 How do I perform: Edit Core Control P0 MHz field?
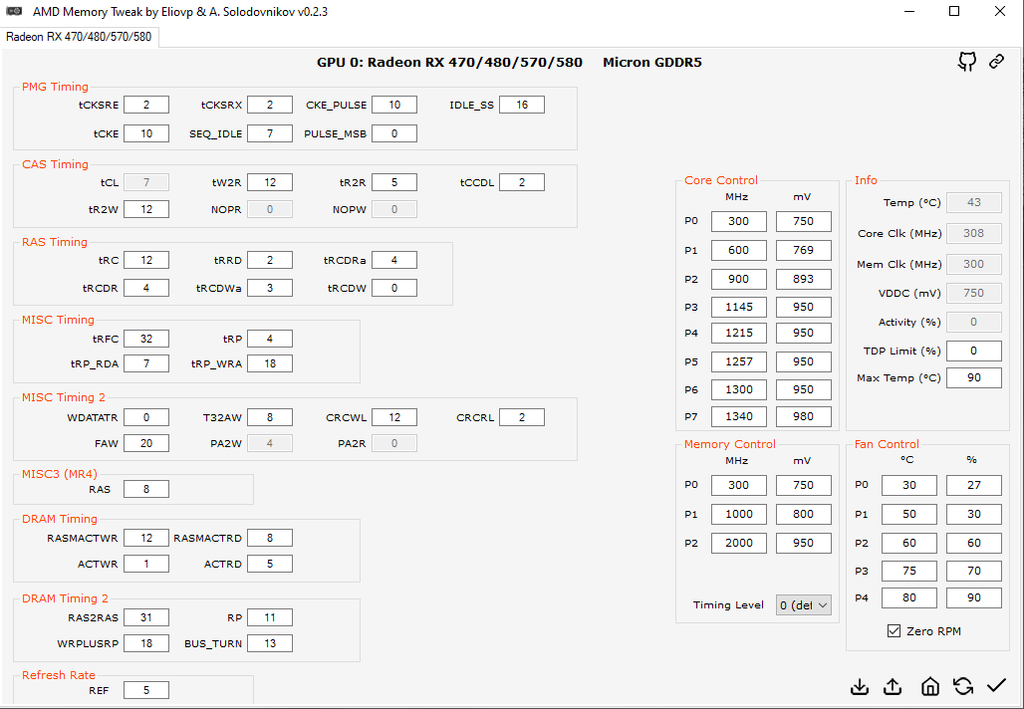coord(738,221)
